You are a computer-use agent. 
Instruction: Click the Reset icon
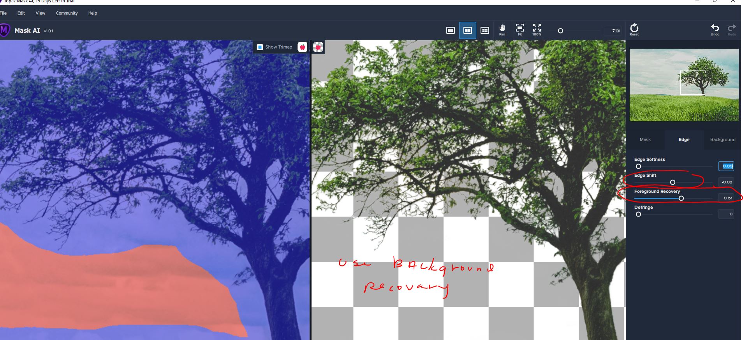point(634,29)
